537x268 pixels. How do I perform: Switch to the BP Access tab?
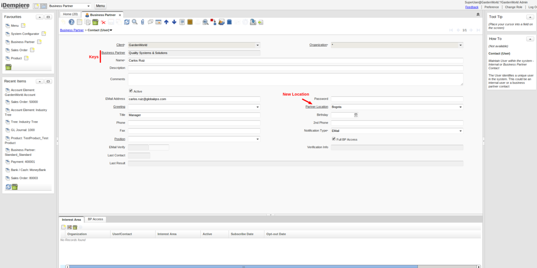coord(95,219)
